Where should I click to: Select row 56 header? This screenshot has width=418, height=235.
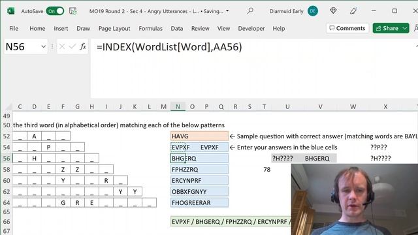(x=7, y=158)
